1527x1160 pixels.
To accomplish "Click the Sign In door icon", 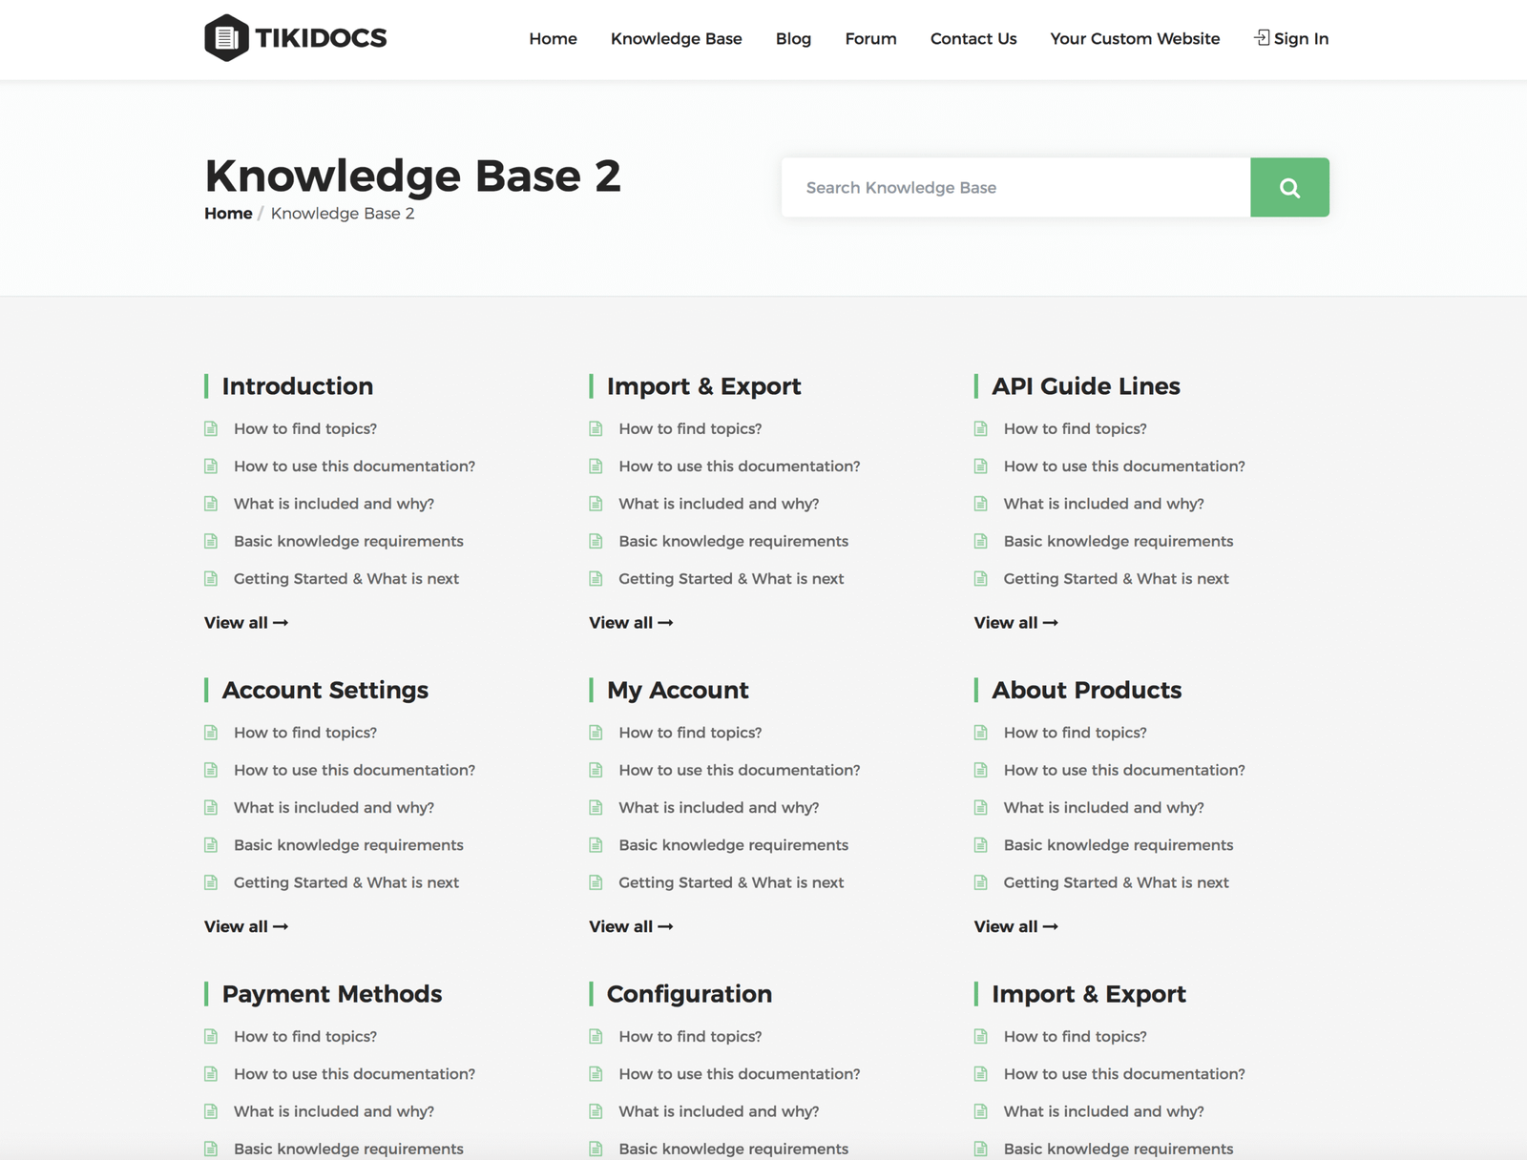I will click(1262, 38).
